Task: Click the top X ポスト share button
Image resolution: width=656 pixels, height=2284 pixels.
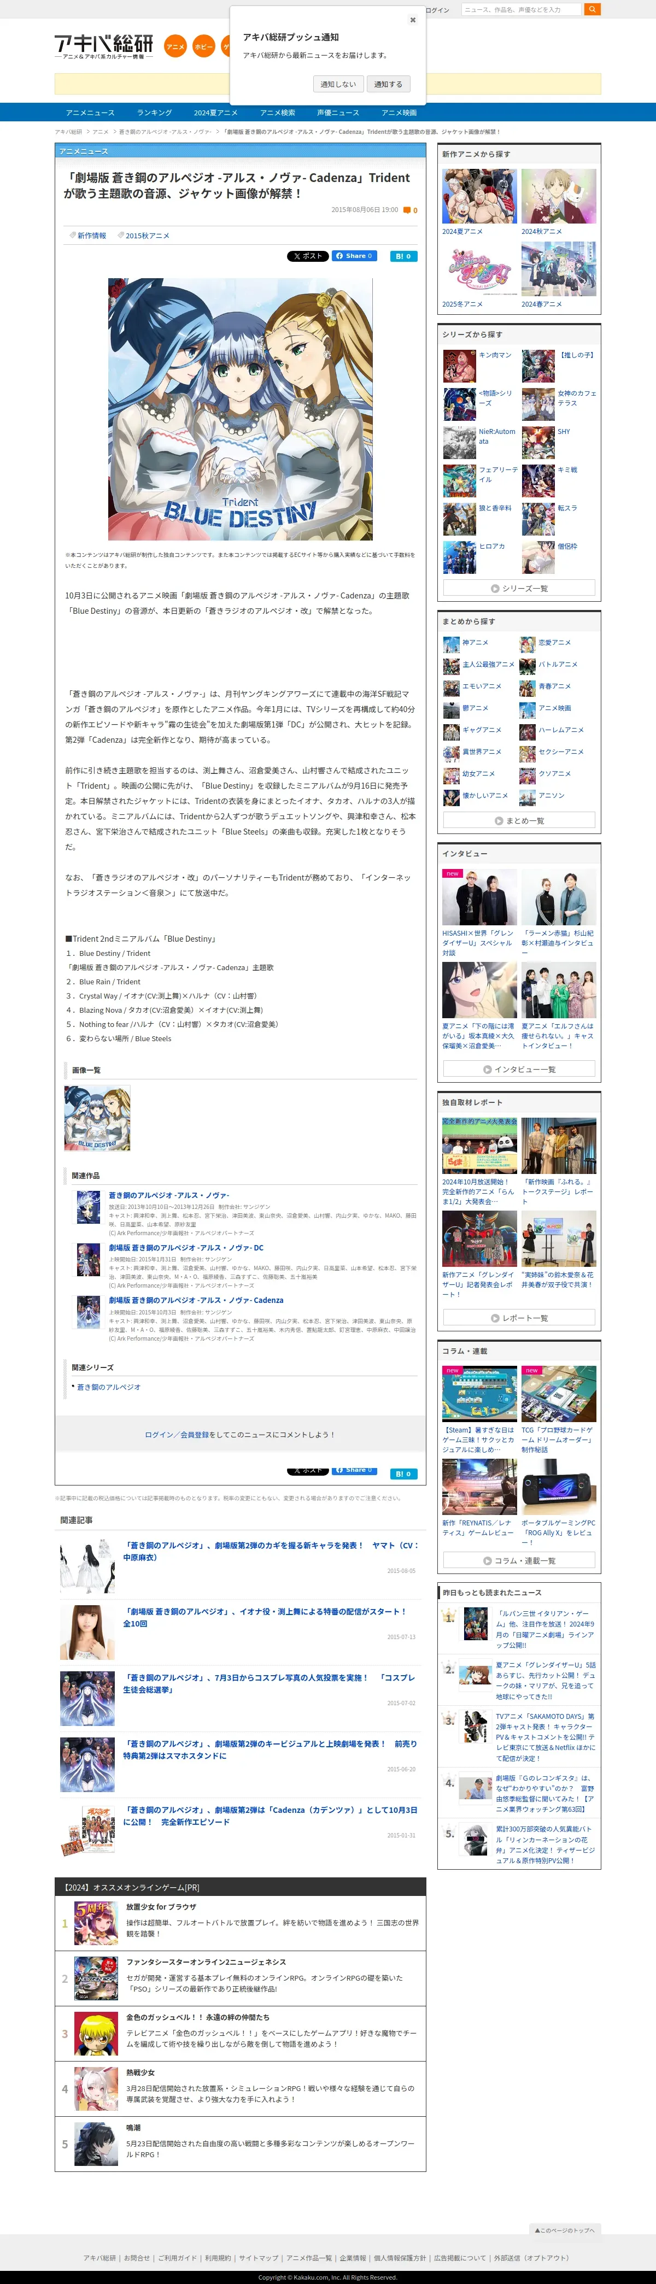Action: tap(308, 256)
